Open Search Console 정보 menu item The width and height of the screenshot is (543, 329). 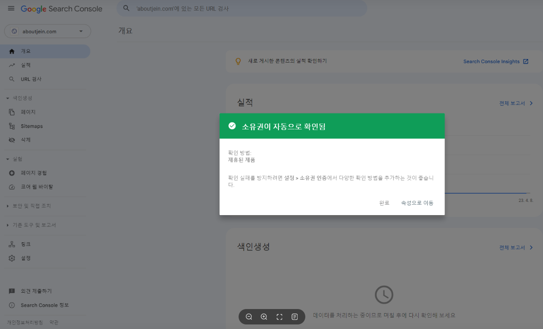[45, 305]
